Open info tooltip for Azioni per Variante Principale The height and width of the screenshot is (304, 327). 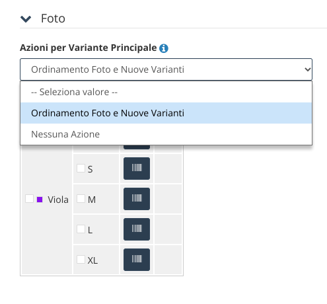(x=164, y=48)
